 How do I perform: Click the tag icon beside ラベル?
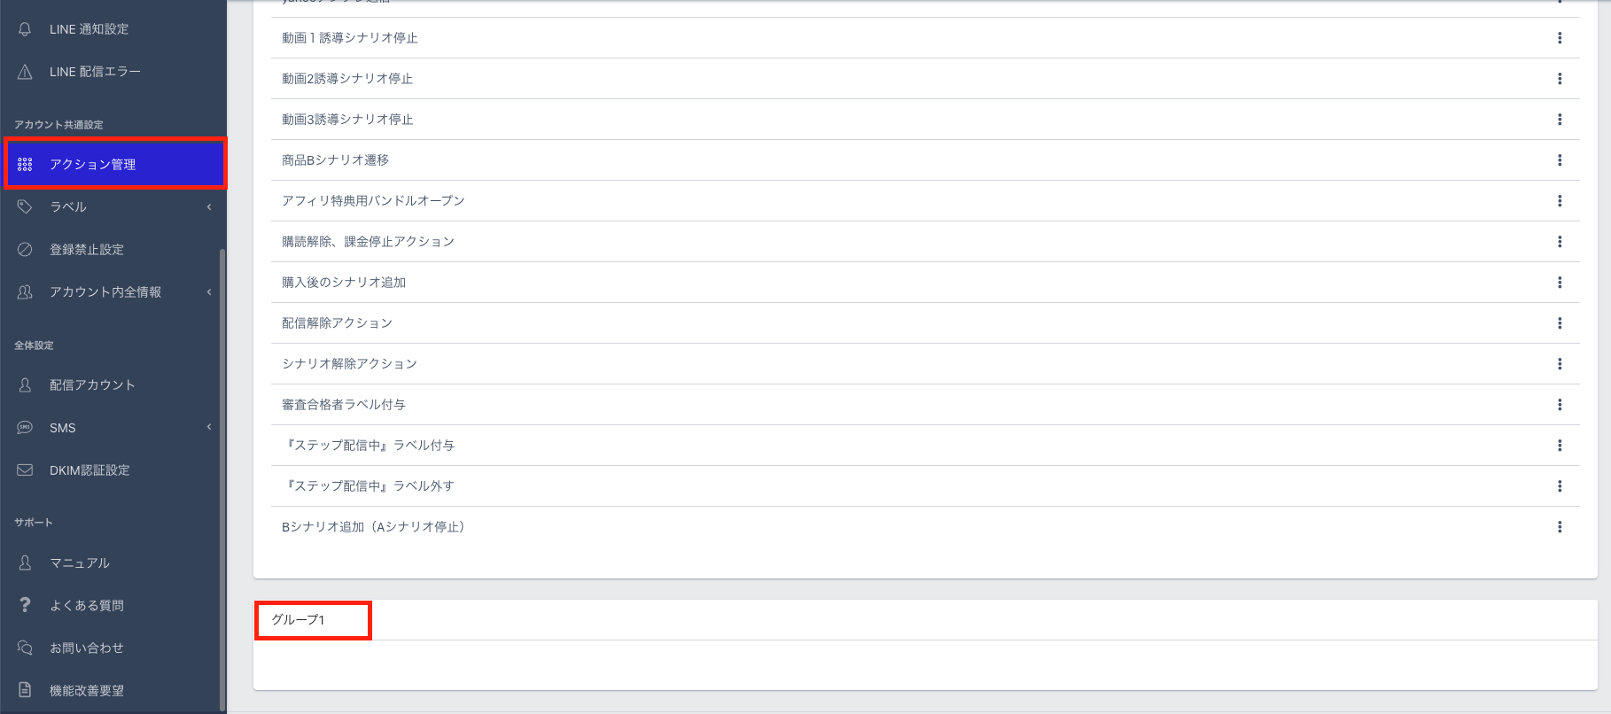[x=25, y=206]
